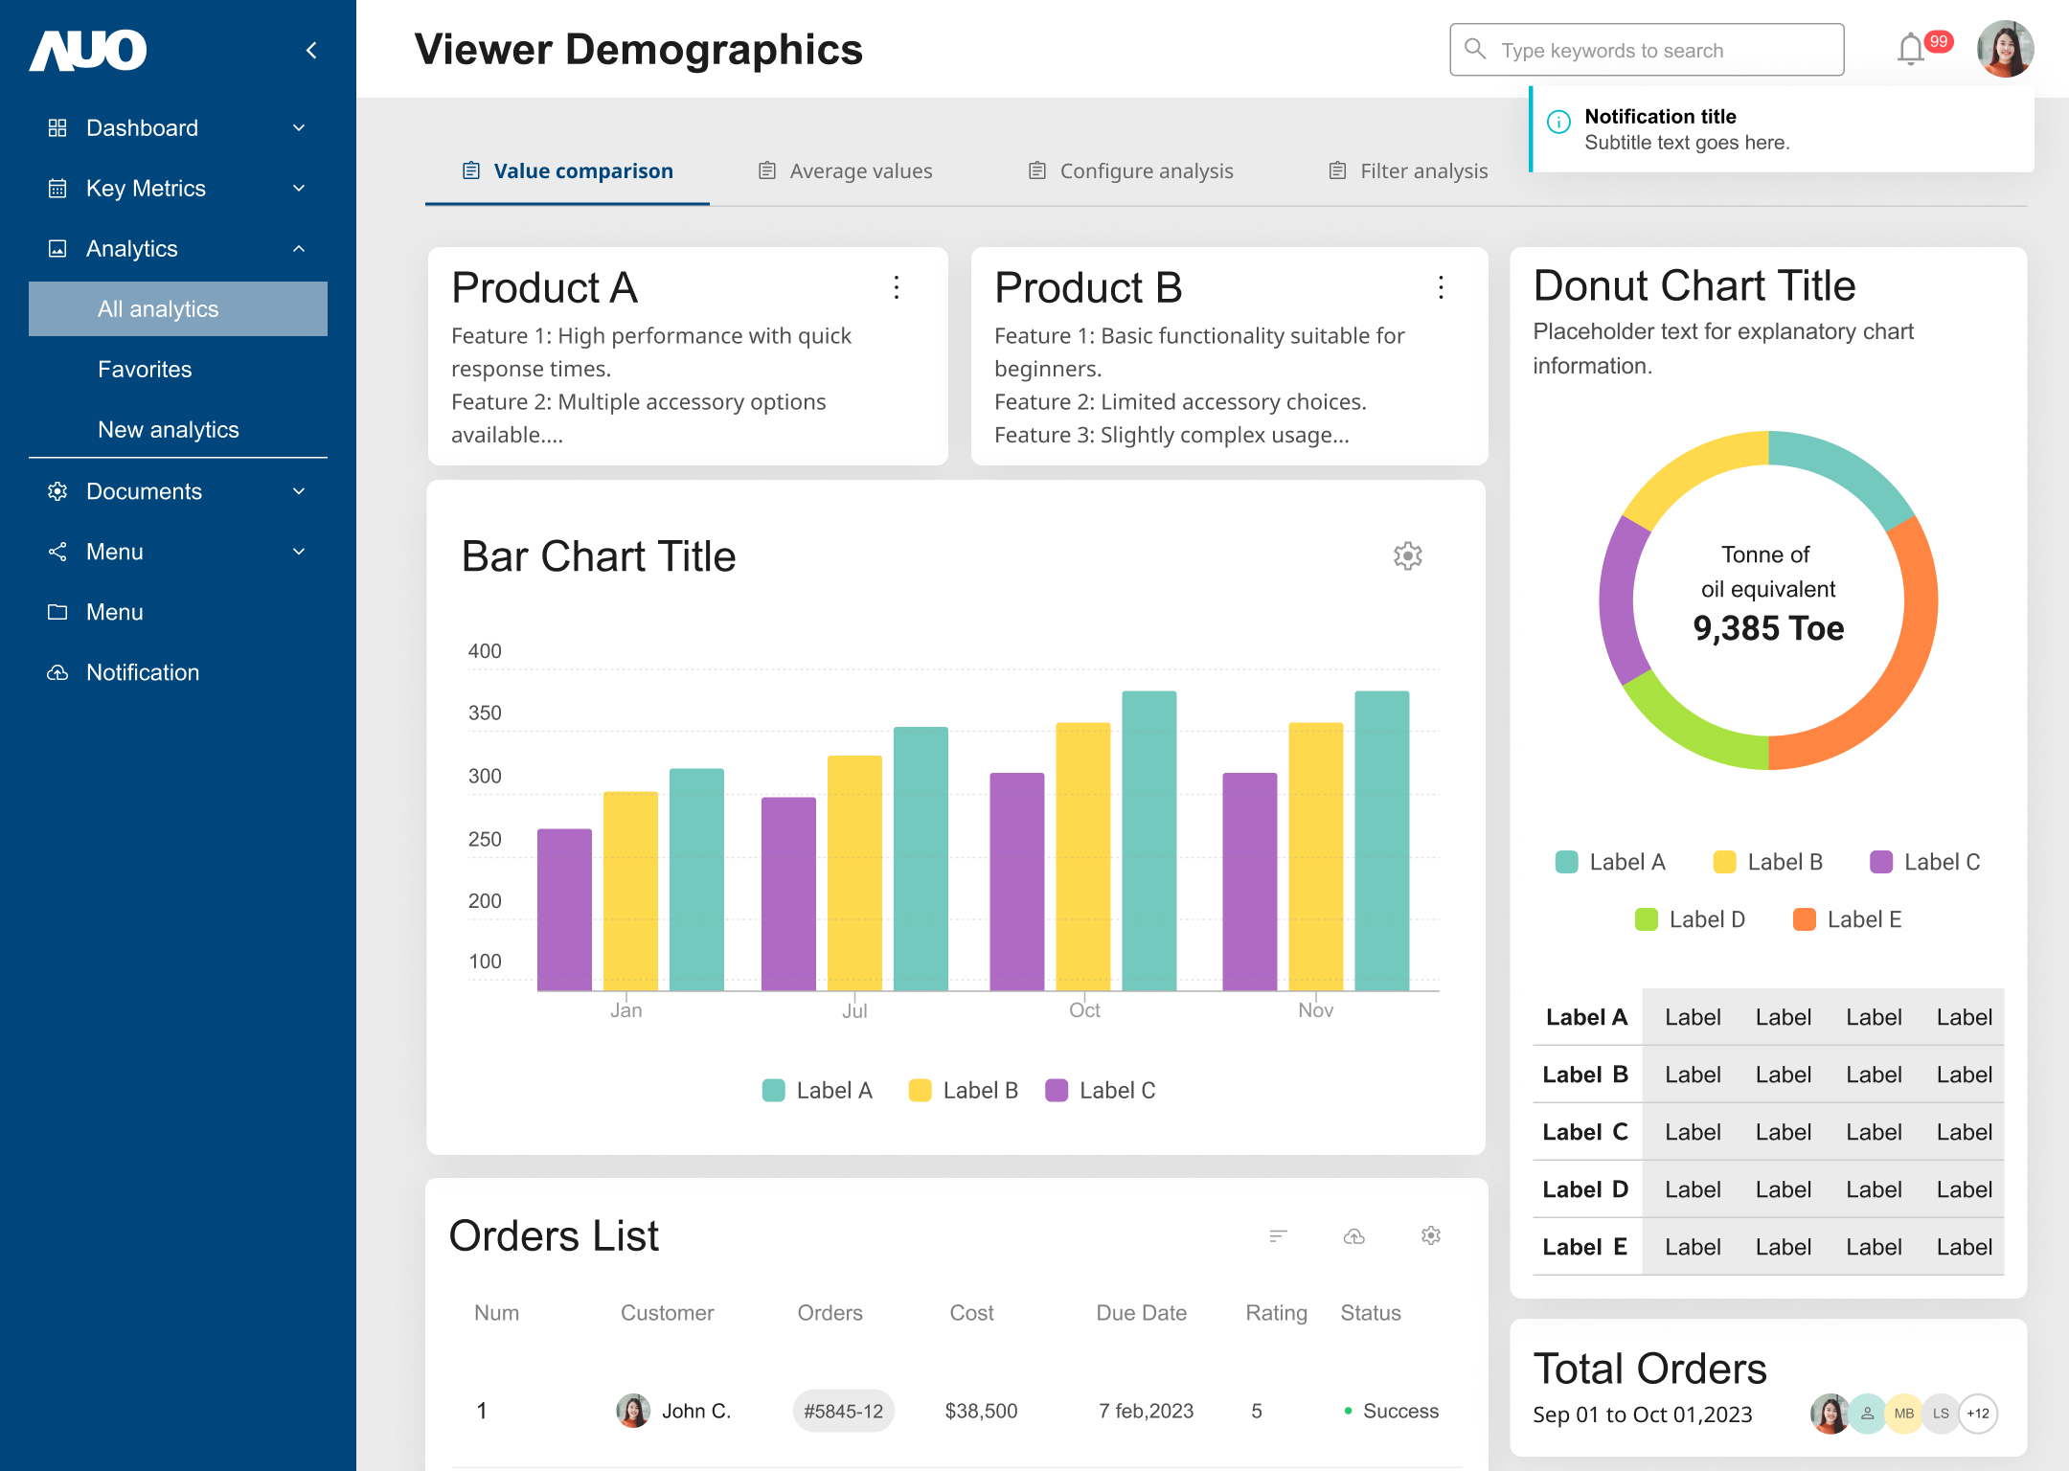Open Orders List settings gear icon
Image resolution: width=2069 pixels, height=1471 pixels.
pos(1430,1236)
